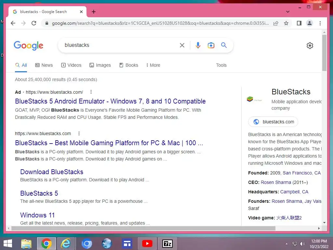Open the bluestacks.com result's three-dot menu
Image resolution: width=333 pixels, height=250 pixels.
tap(79, 133)
